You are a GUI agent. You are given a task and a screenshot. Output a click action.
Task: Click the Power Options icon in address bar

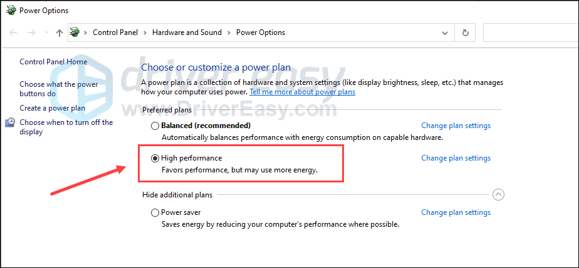pos(75,32)
